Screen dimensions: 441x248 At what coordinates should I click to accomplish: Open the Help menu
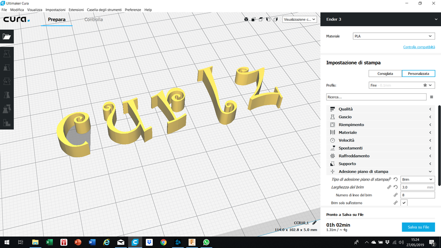tap(148, 9)
